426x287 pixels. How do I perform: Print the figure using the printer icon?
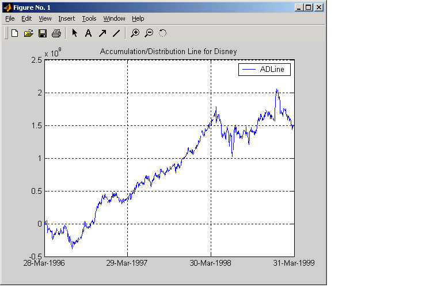pyautogui.click(x=56, y=33)
